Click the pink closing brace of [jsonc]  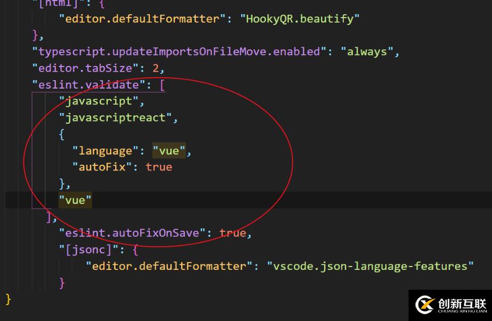point(62,283)
